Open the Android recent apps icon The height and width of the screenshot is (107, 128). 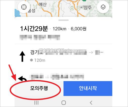pyautogui.click(x=36, y=103)
